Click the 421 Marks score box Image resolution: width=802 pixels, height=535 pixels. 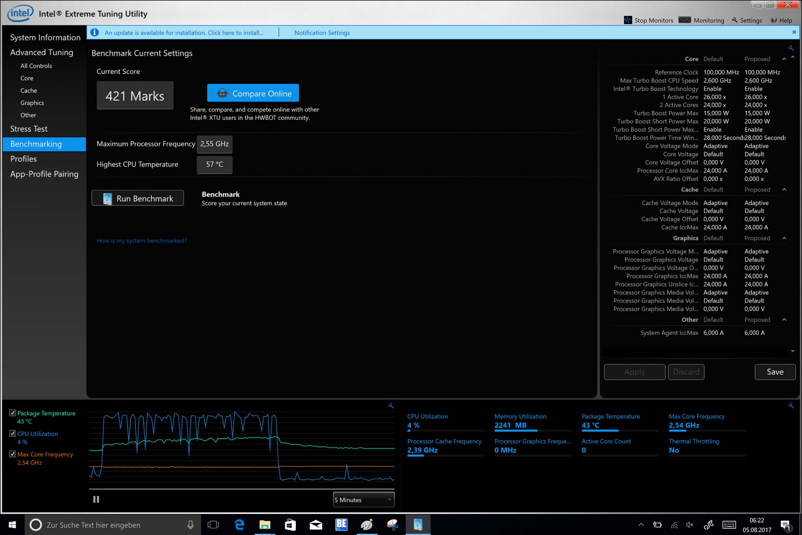tap(135, 95)
